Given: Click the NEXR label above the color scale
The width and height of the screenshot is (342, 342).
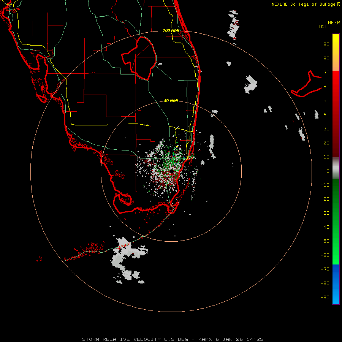Looking at the screenshot, I should click(x=334, y=23).
